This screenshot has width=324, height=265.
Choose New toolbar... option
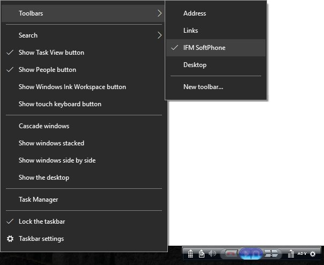click(x=216, y=87)
